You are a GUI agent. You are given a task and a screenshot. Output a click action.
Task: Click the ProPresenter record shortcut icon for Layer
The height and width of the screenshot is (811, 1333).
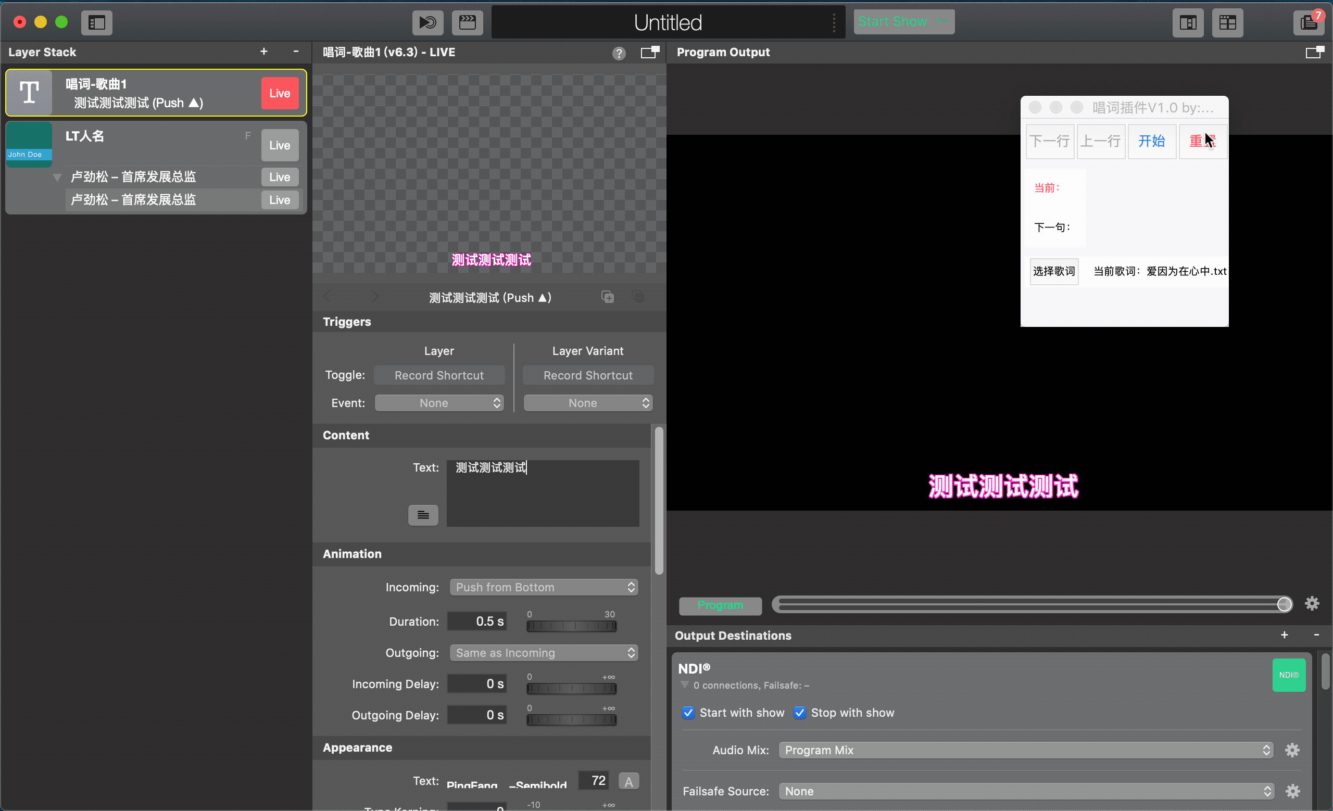coord(439,375)
